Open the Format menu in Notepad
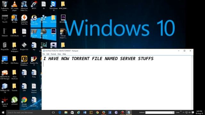Viewport: 205px width, 115px height. click(53, 54)
